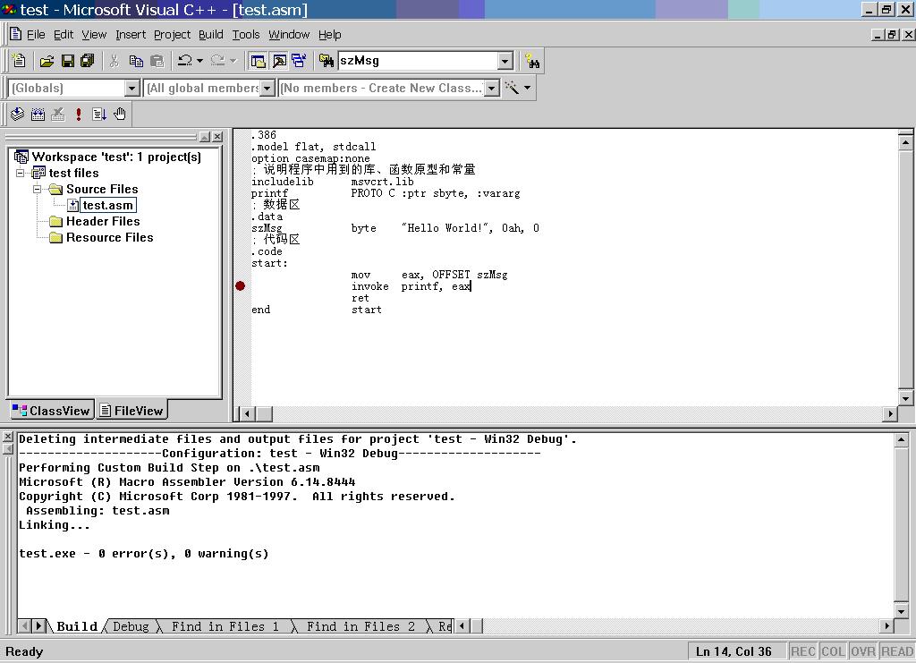Create a new text file from toolbar
916x663 pixels.
[x=19, y=61]
